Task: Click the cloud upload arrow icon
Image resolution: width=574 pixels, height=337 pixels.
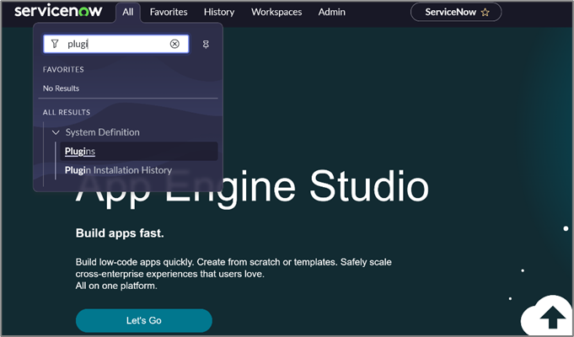Action: pos(552,318)
